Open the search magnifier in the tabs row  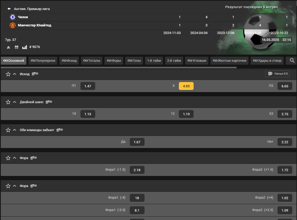292,61
